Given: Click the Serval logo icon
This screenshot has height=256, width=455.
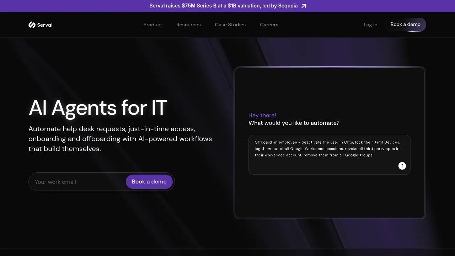Looking at the screenshot, I should tap(32, 25).
